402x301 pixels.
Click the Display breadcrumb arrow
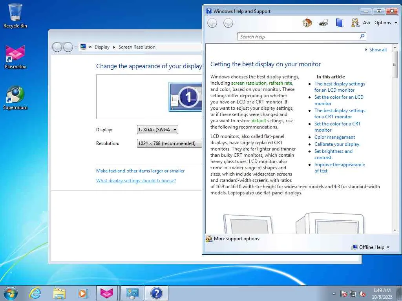(x=114, y=47)
